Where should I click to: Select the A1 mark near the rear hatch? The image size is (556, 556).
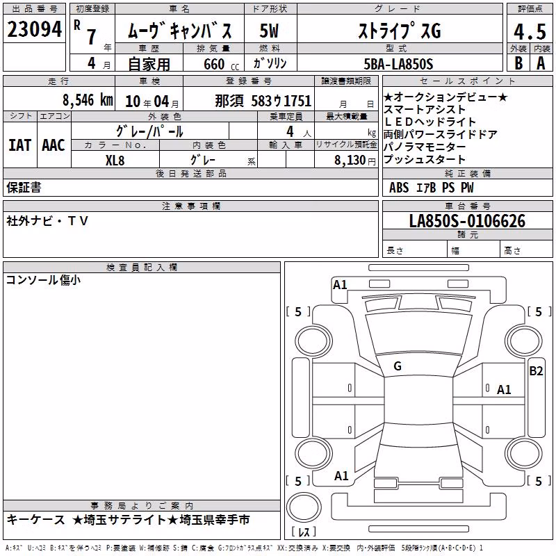click(x=341, y=475)
